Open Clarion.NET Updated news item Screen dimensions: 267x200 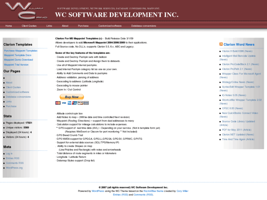click(238, 135)
